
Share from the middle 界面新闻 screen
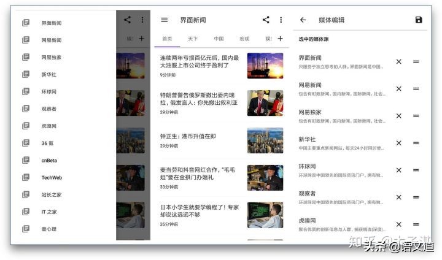pos(266,20)
